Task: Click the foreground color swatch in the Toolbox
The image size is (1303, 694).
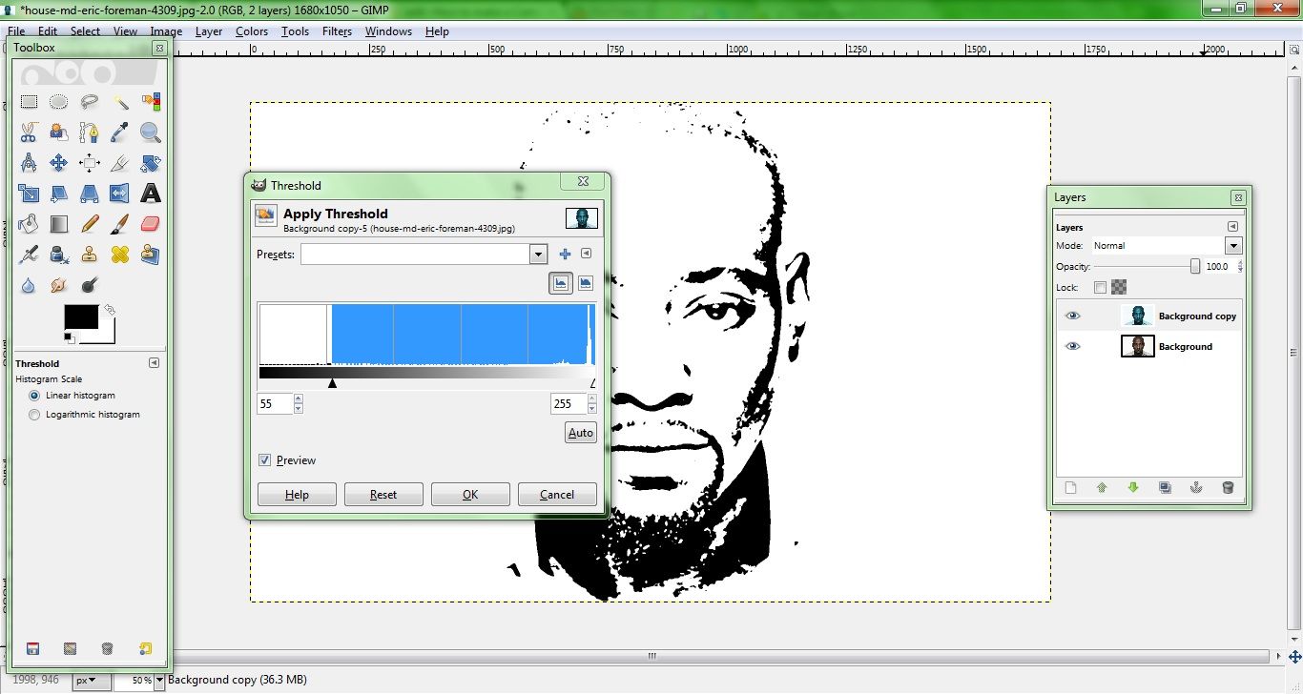Action: click(81, 317)
